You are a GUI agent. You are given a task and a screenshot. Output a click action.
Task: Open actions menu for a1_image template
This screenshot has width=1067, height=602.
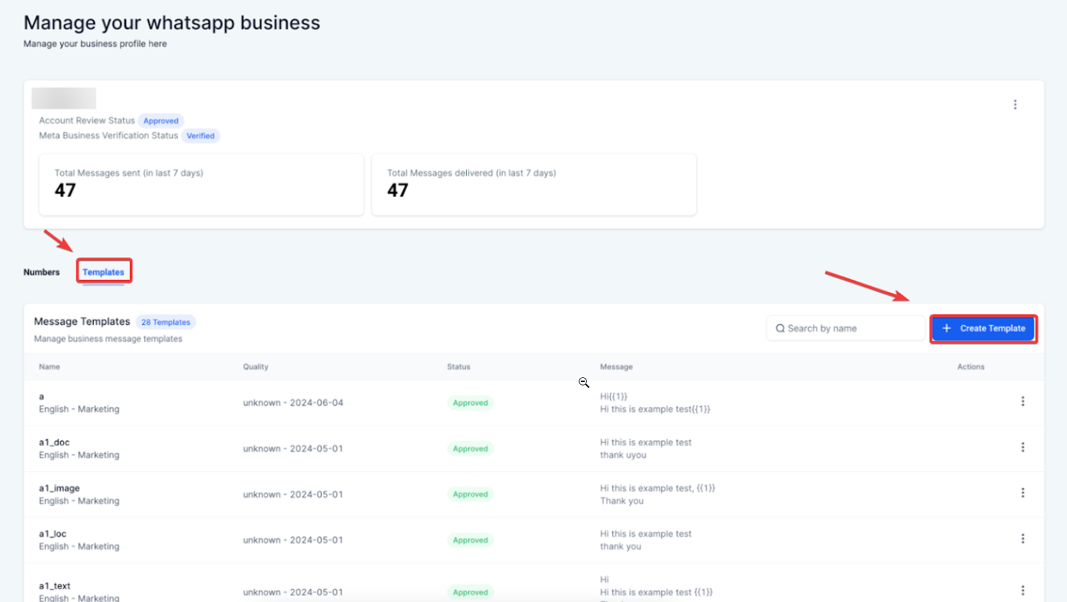click(x=1022, y=493)
